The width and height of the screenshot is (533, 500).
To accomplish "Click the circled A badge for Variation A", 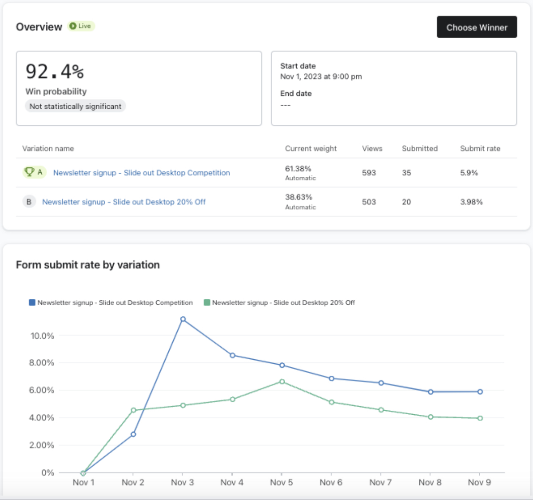I will click(39, 171).
